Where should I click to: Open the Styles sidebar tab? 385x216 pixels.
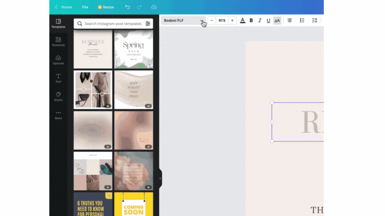(58, 96)
